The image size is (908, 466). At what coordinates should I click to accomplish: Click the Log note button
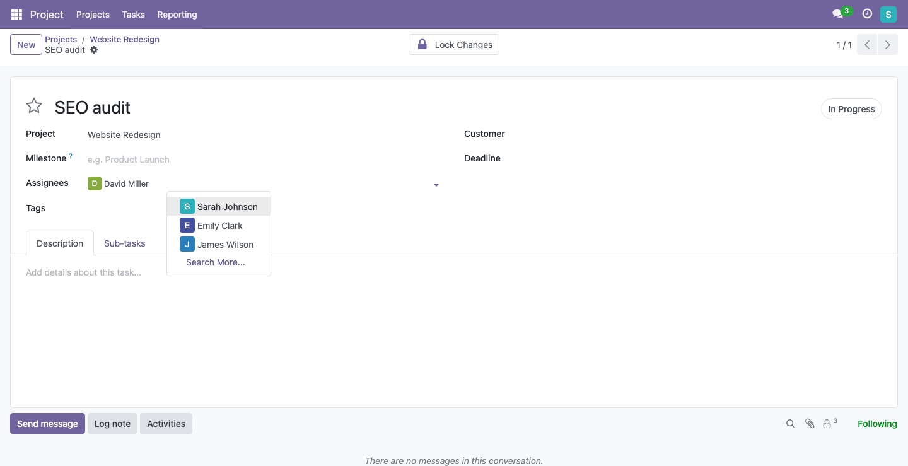point(112,424)
